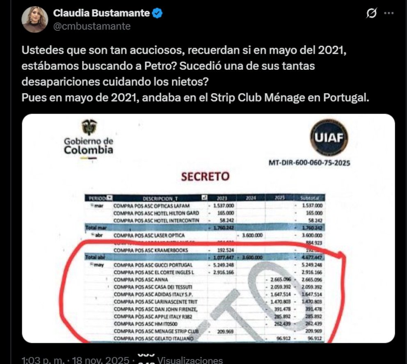Click the Grok slashed-circle icon

point(371,13)
